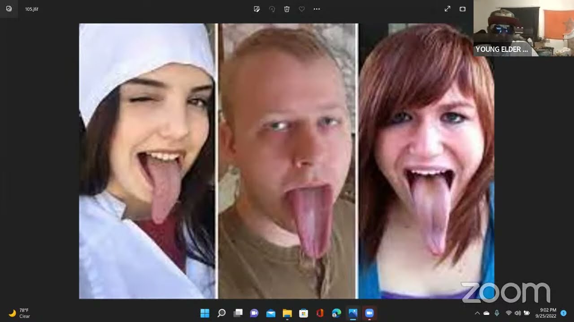574x322 pixels.
Task: Open the Windows Start menu
Action: [205, 313]
